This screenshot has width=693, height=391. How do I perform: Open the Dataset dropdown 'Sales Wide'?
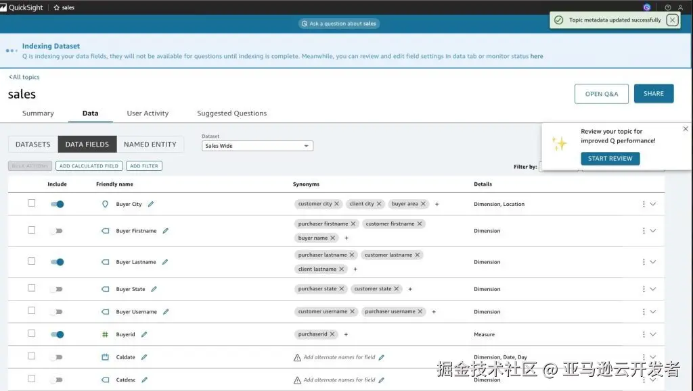(257, 146)
